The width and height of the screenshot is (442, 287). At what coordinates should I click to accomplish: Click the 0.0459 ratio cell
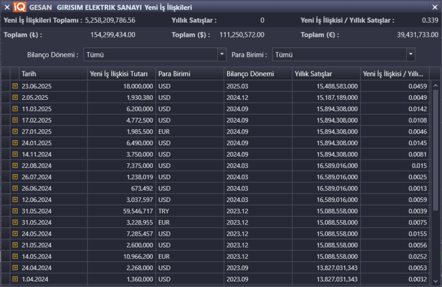click(x=395, y=86)
